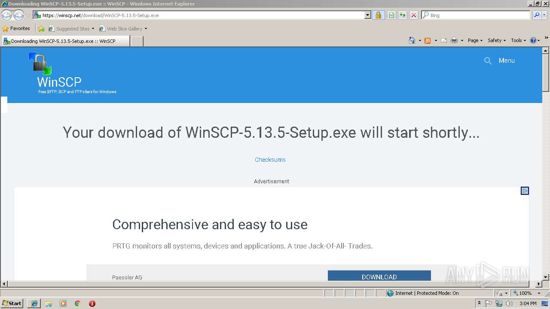Click the advertisement DOWNLOAD button
550x309 pixels.
click(x=379, y=276)
